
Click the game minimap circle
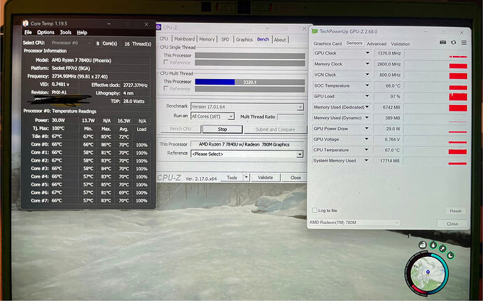[x=427, y=273]
